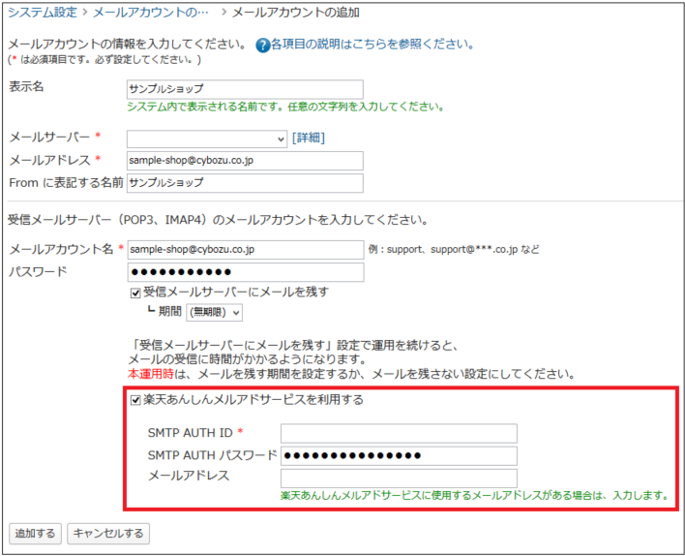Open the 期間 (無期限) dropdown
The height and width of the screenshot is (556, 685).
[x=214, y=312]
